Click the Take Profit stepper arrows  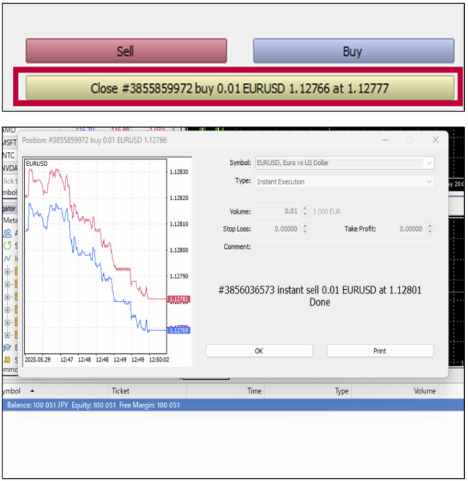point(429,229)
